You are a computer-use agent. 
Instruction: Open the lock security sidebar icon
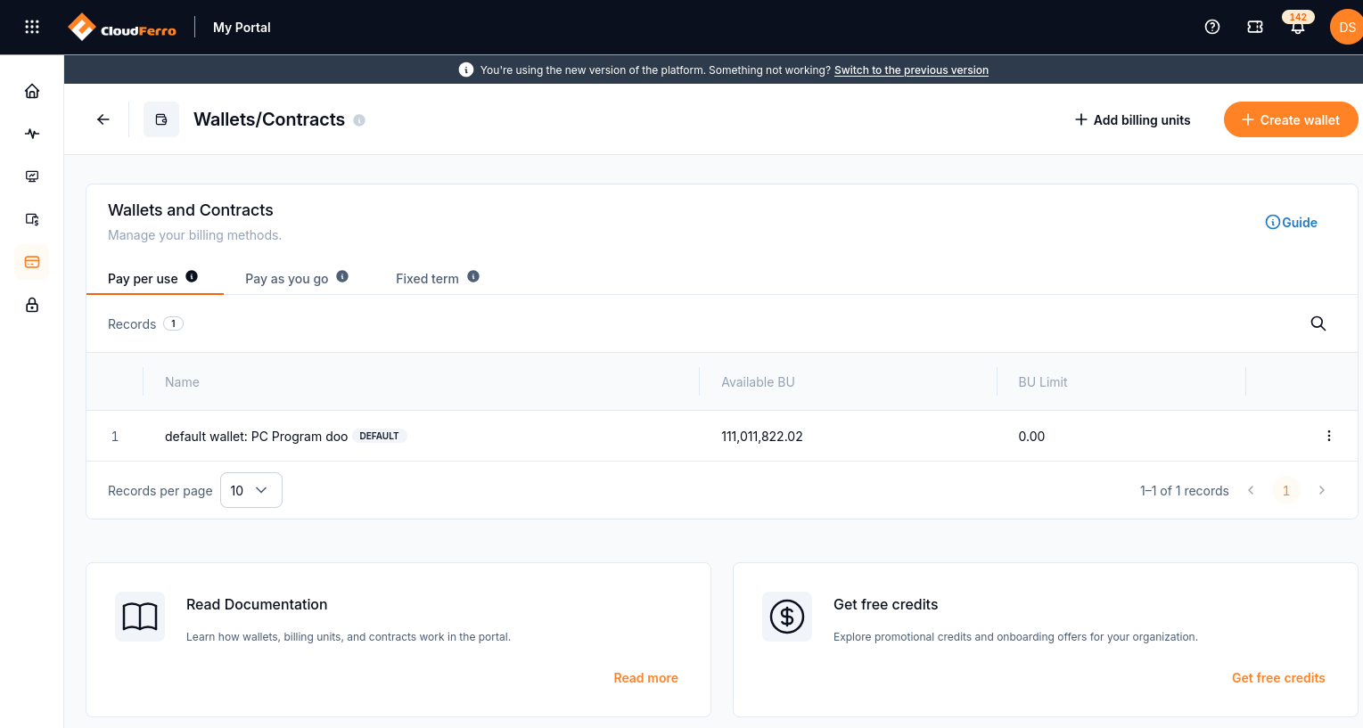pos(32,305)
